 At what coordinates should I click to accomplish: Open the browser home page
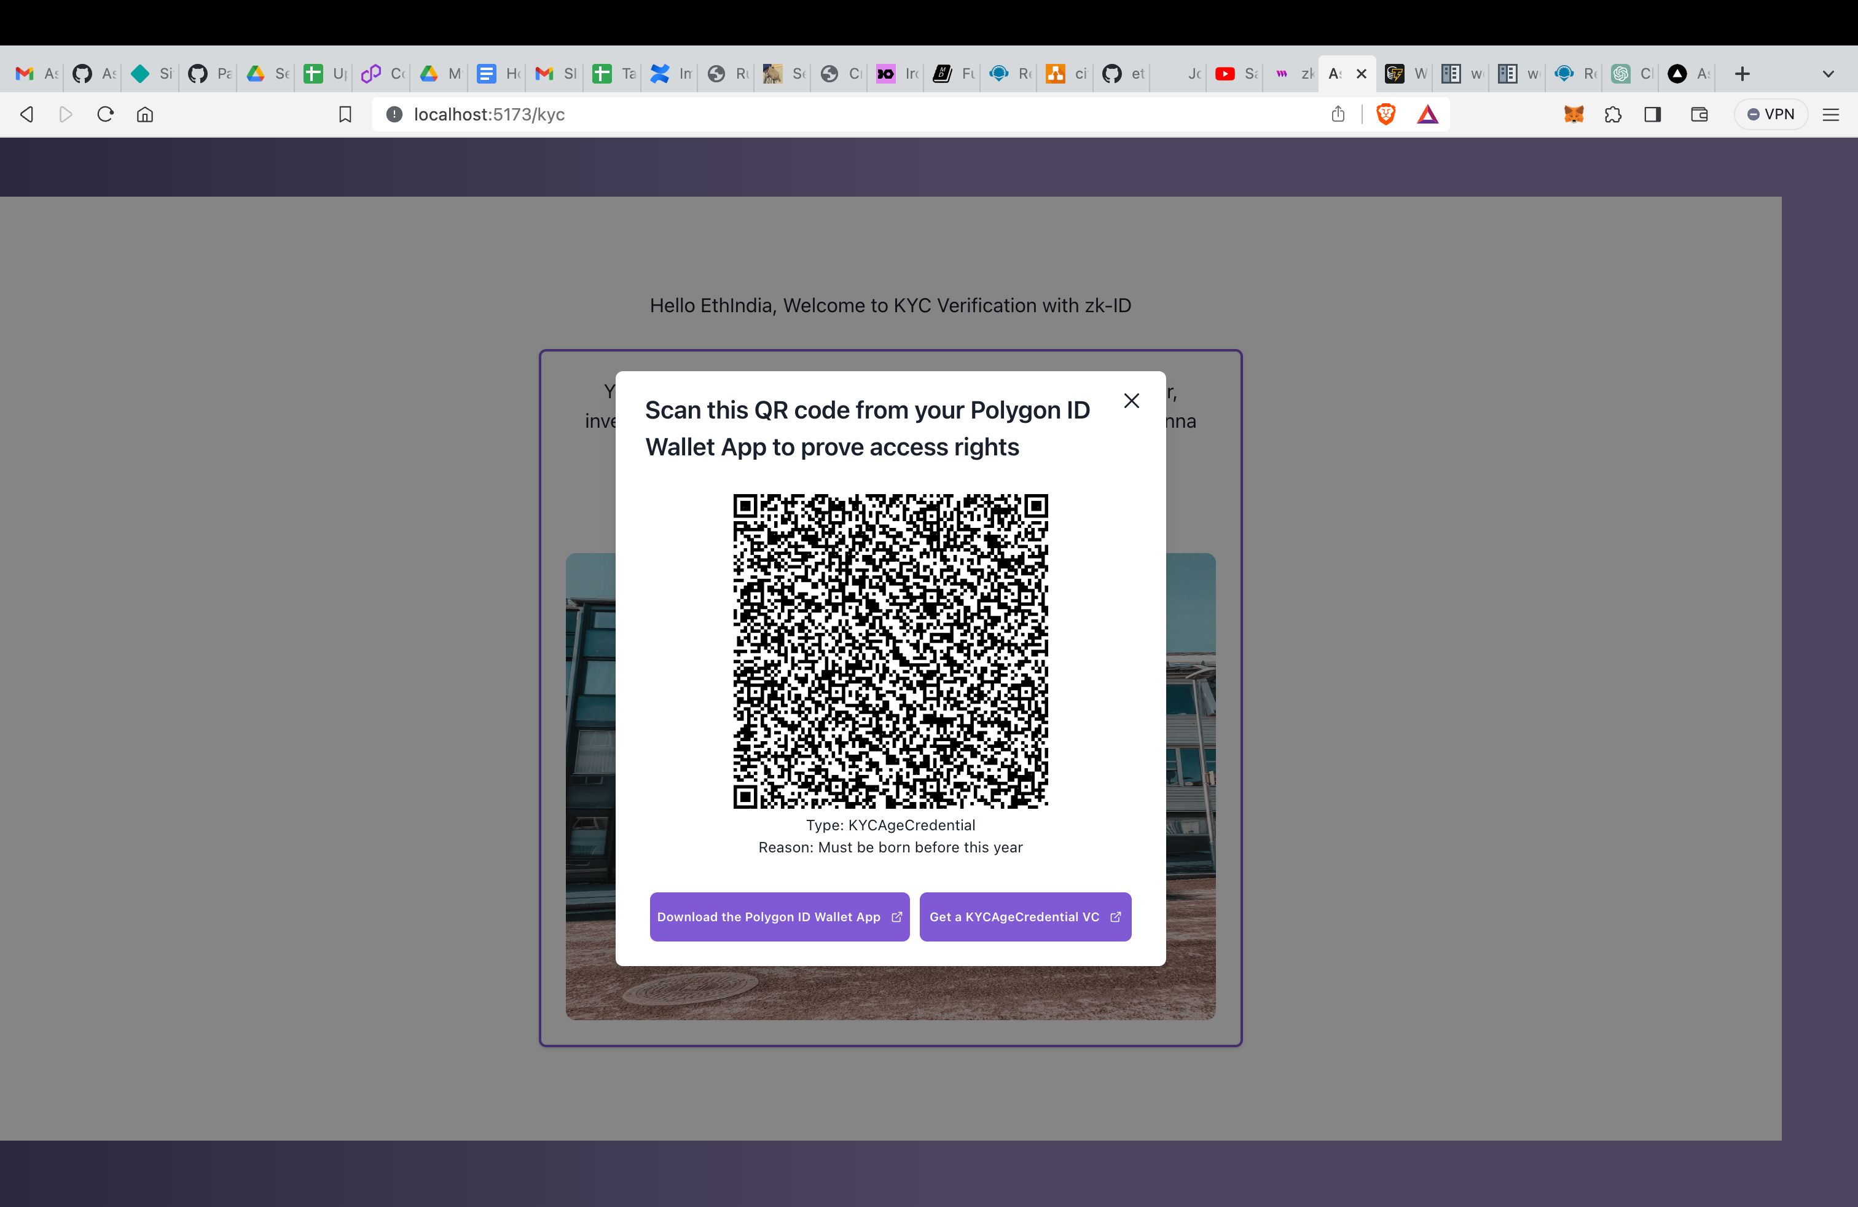pyautogui.click(x=145, y=115)
